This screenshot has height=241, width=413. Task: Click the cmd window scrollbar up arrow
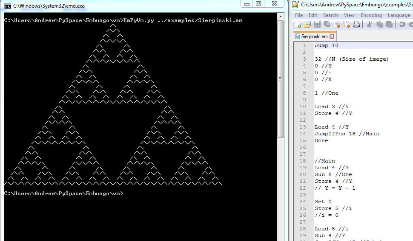click(x=281, y=17)
